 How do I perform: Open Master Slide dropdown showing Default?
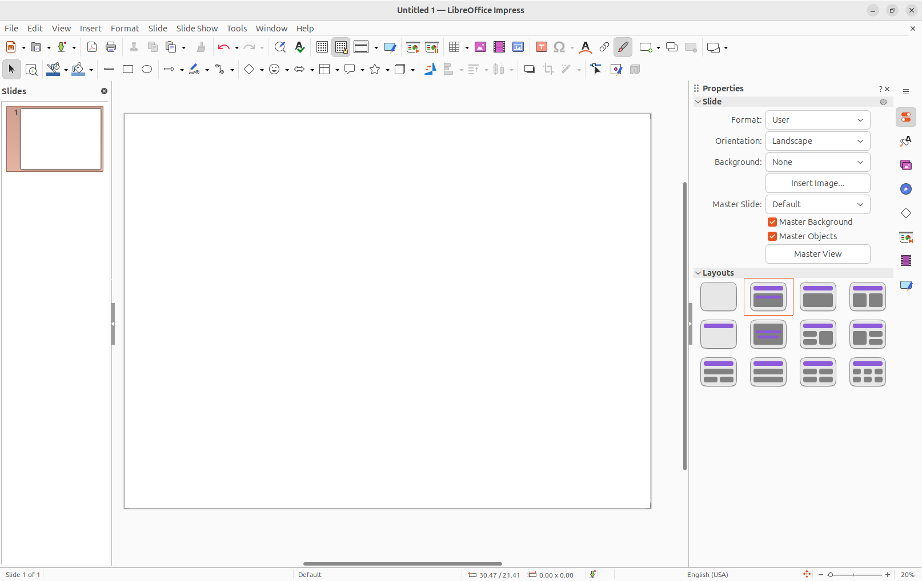(817, 204)
